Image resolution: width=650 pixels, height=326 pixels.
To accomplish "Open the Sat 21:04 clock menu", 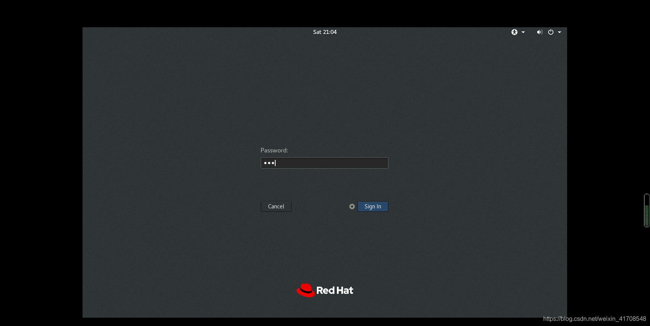I will coord(325,32).
